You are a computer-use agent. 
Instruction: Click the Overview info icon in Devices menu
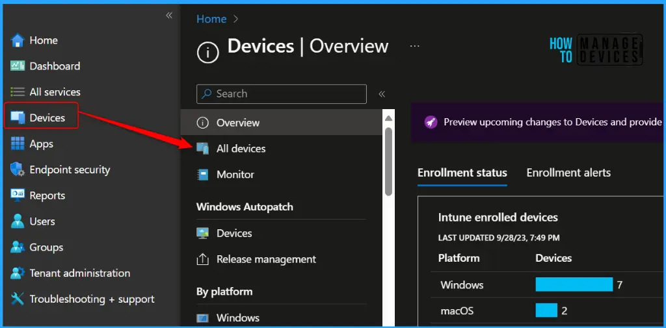pos(203,123)
